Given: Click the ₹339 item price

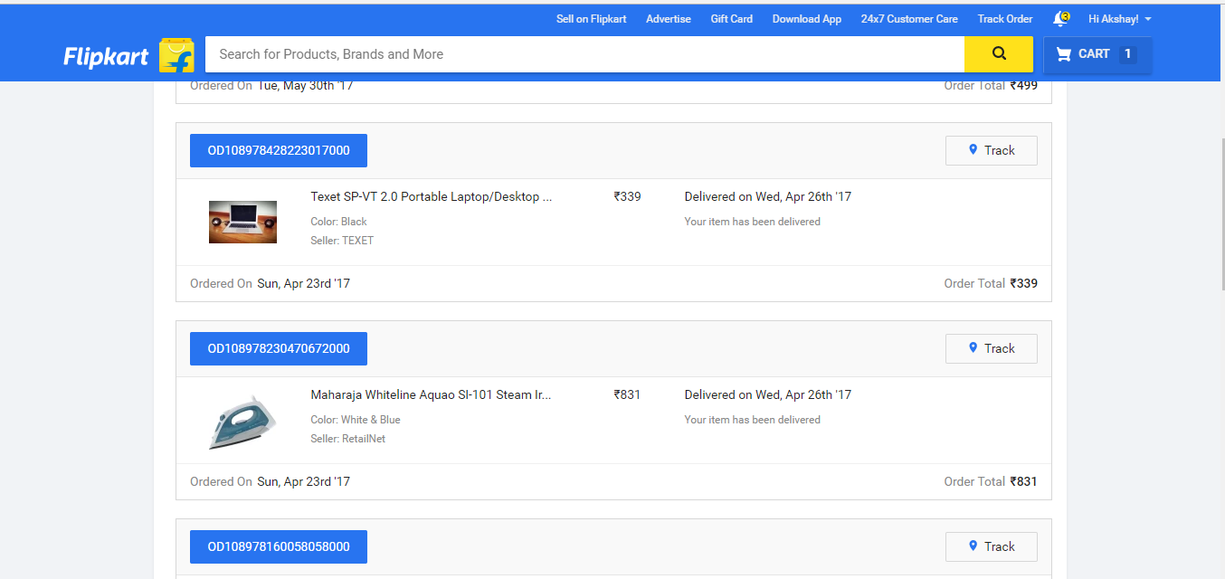Looking at the screenshot, I should (x=627, y=196).
